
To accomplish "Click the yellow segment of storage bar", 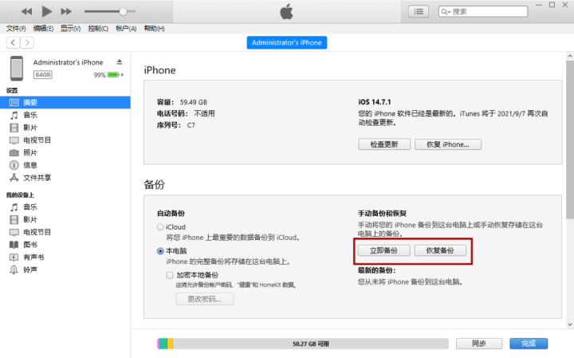I will (x=171, y=344).
